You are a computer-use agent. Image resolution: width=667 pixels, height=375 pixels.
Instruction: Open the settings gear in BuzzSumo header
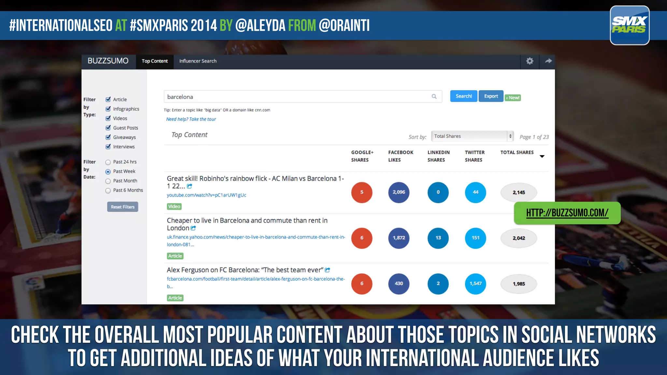pyautogui.click(x=530, y=61)
